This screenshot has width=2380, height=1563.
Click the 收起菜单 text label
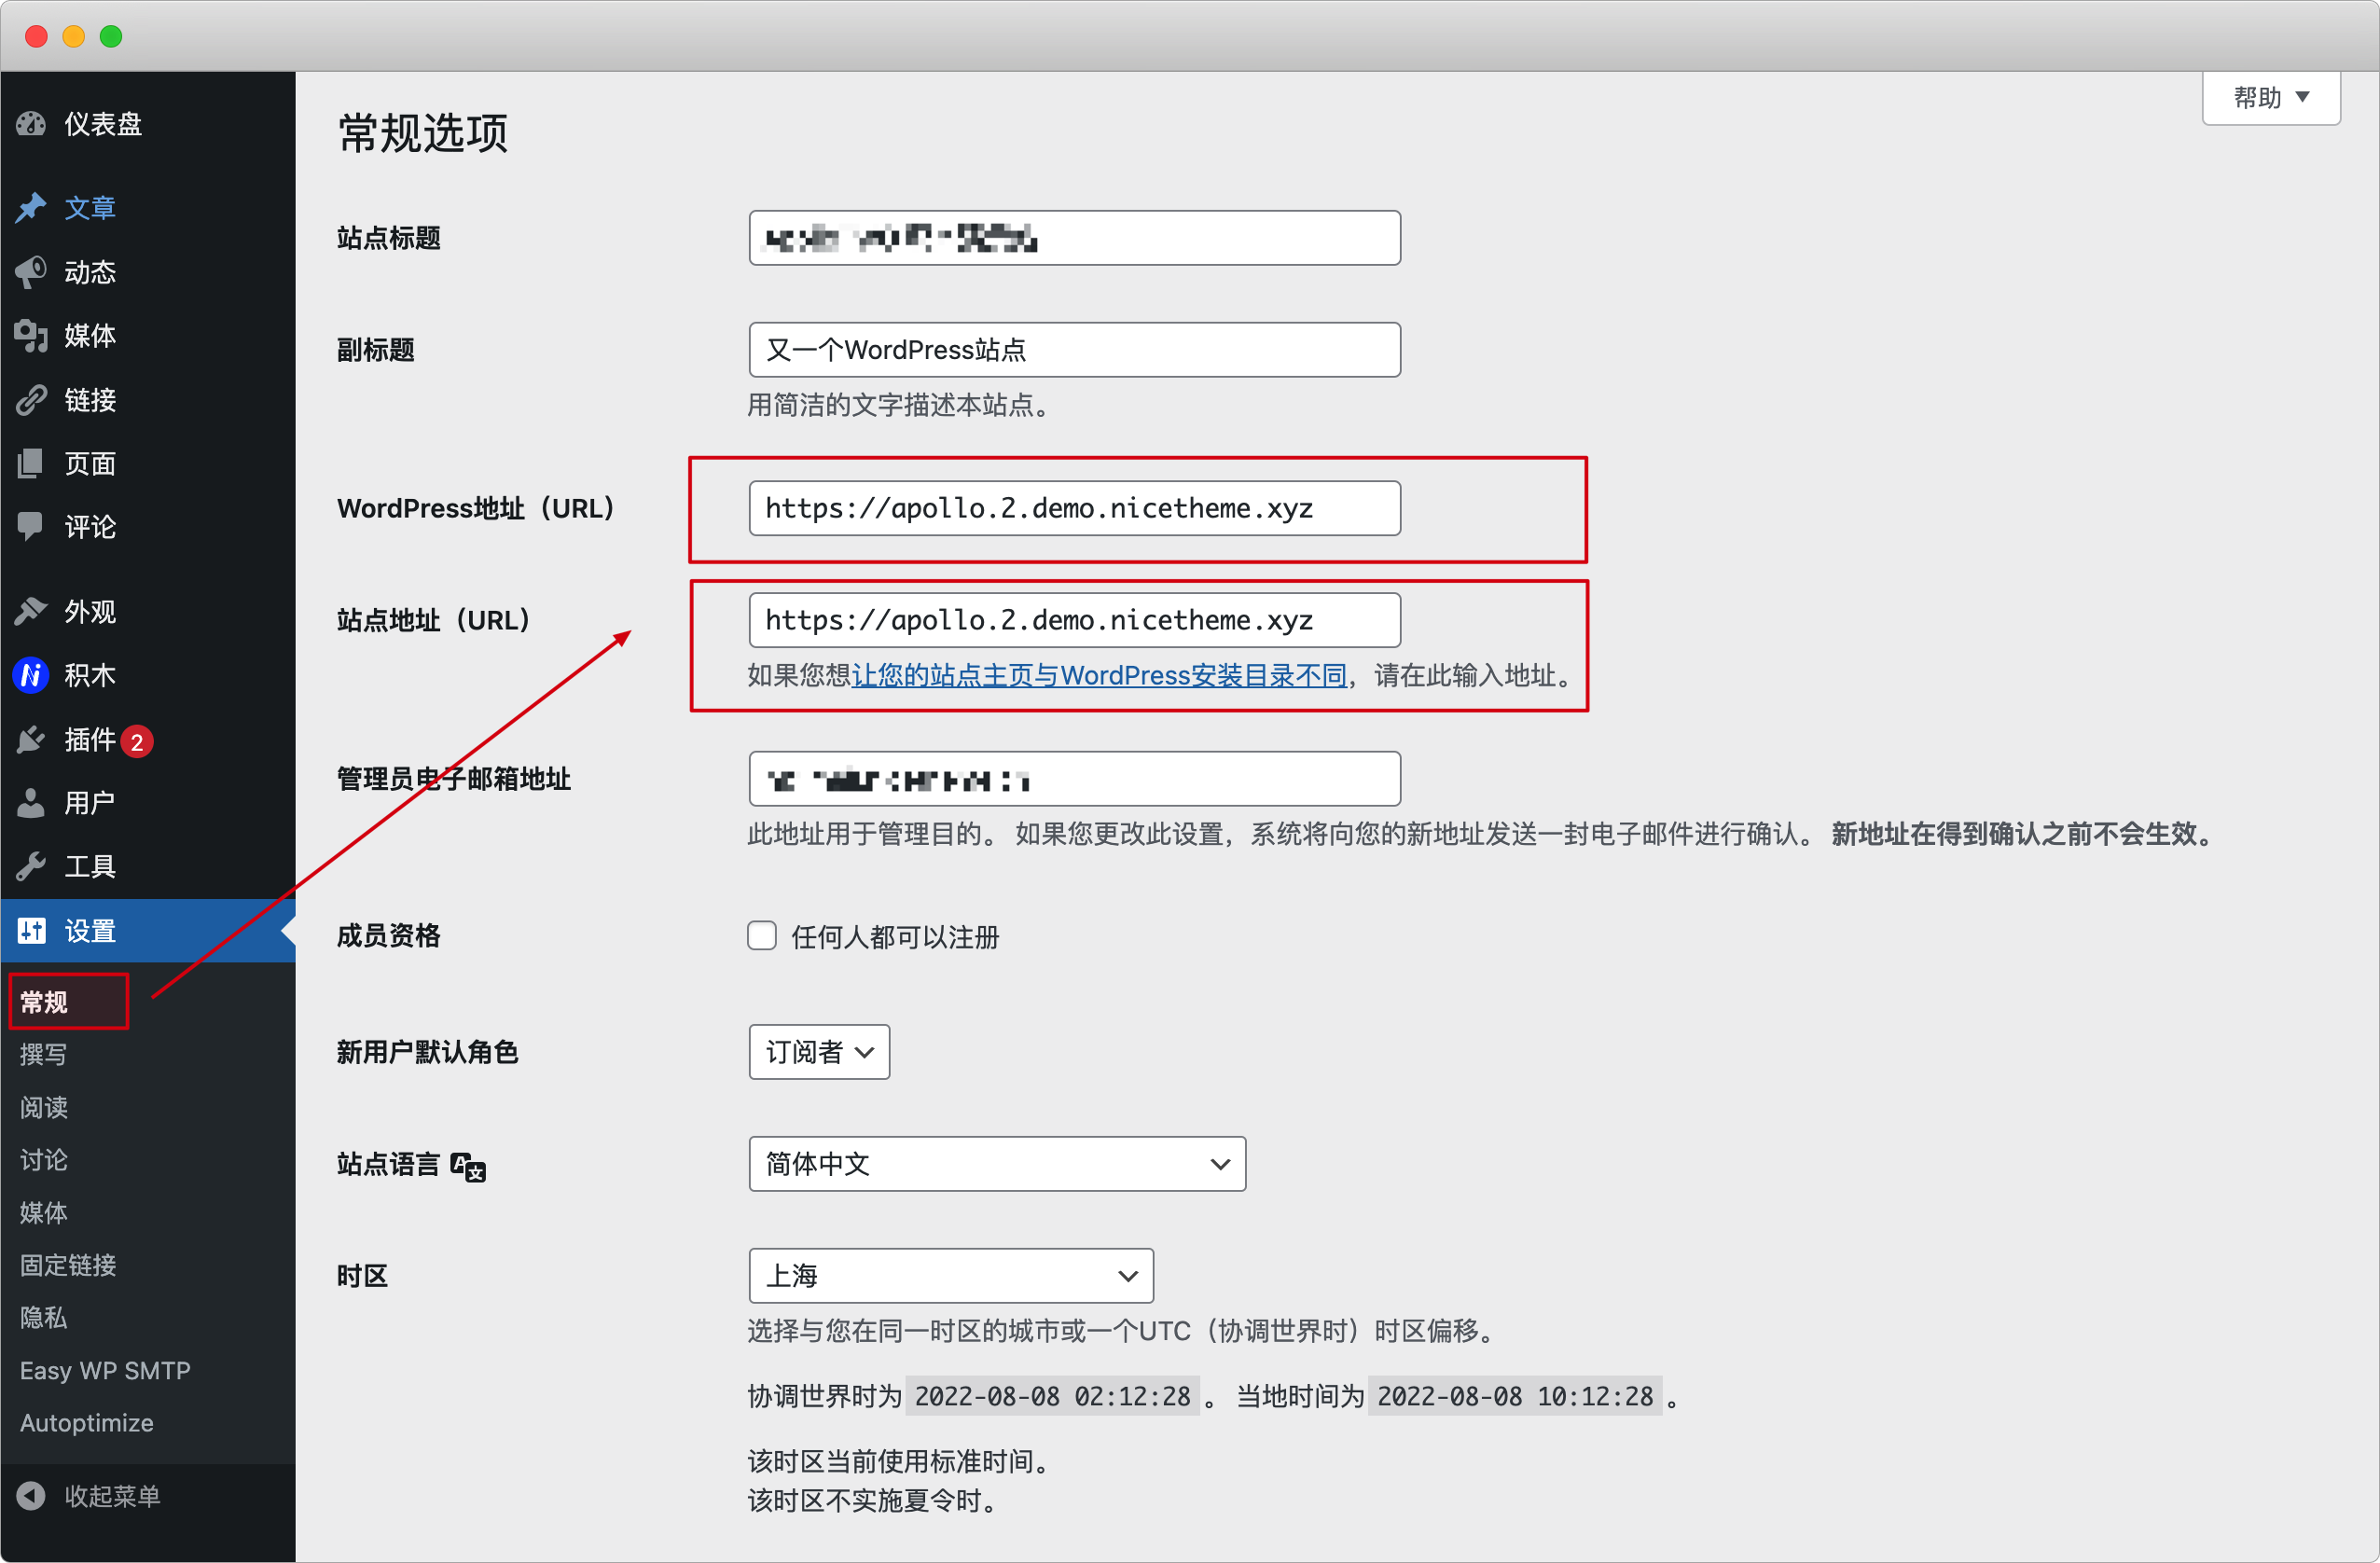[x=112, y=1496]
